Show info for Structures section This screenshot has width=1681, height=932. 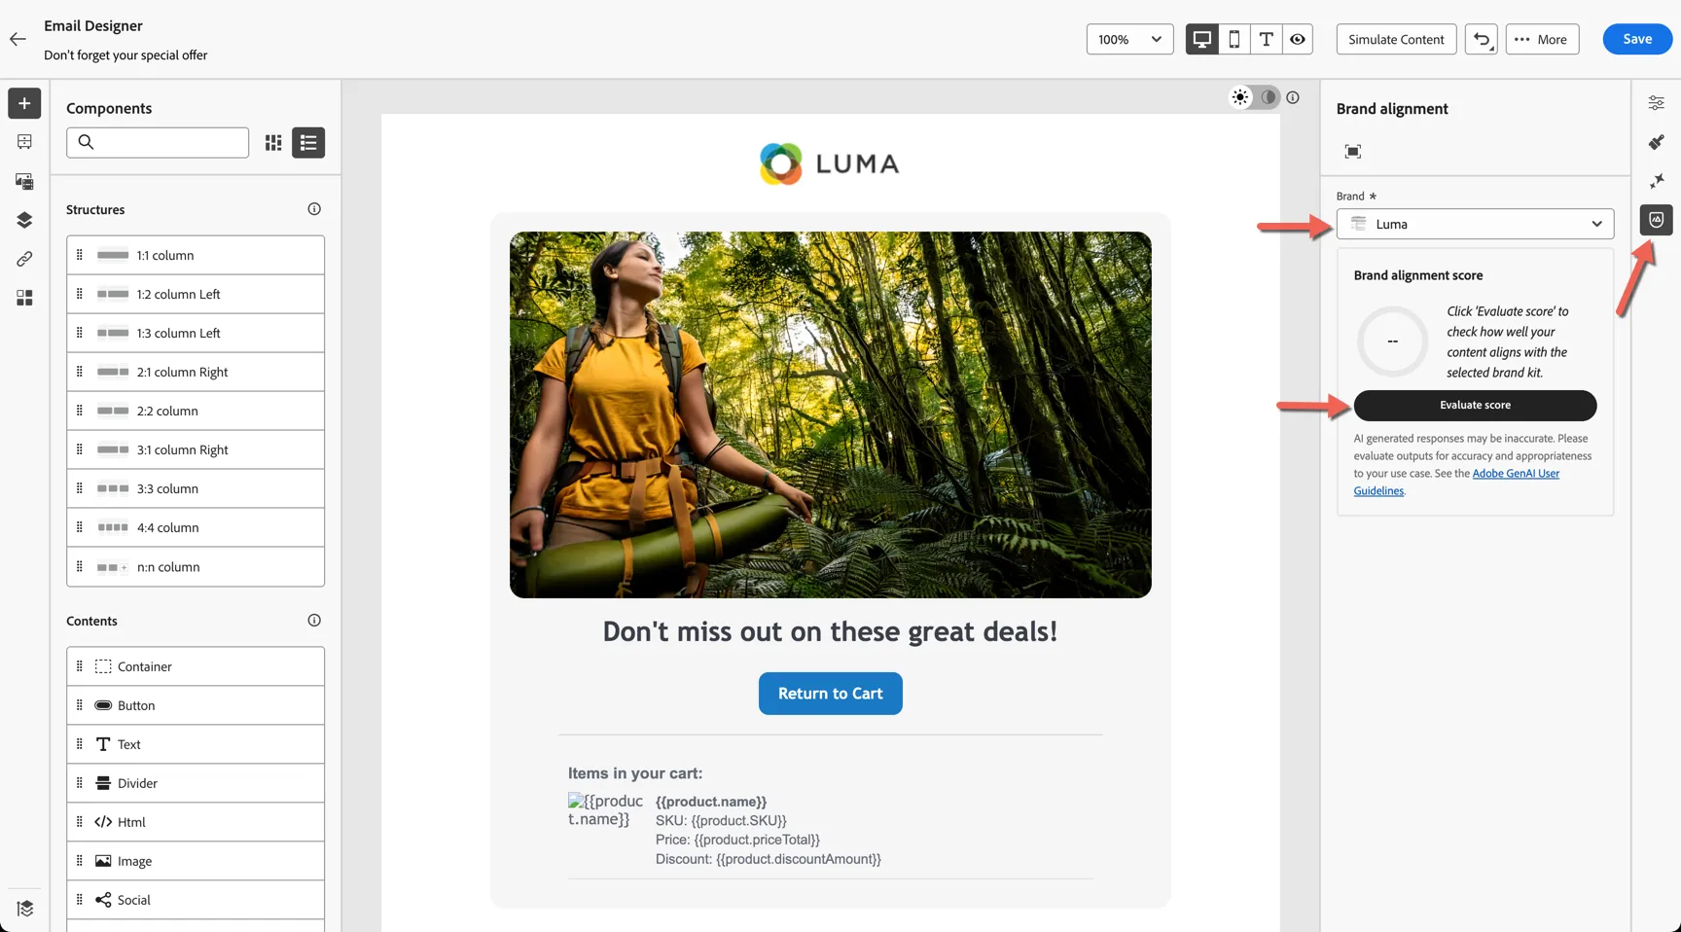[x=314, y=209]
